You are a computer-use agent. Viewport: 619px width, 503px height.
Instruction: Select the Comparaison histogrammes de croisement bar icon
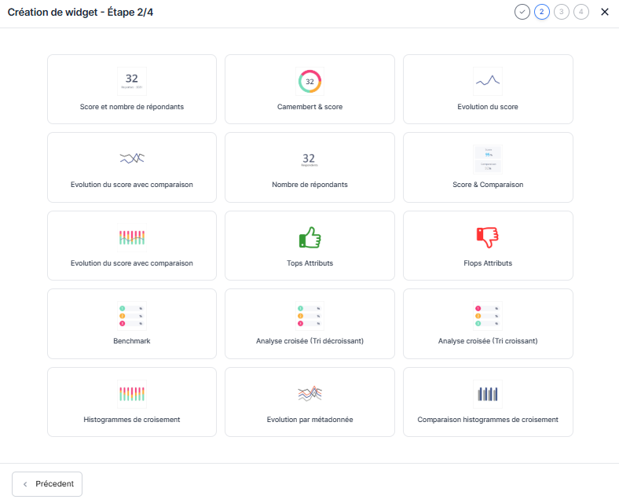[x=487, y=393]
